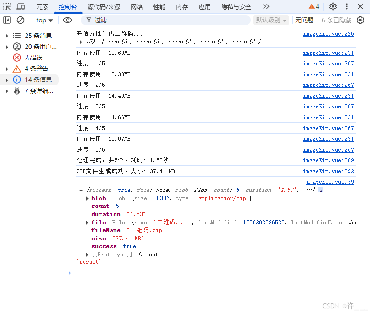Select the 无错误 sidebar item

pos(34,58)
